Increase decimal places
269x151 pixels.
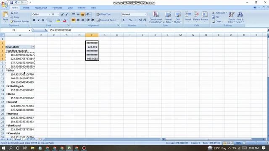[x=140, y=20]
